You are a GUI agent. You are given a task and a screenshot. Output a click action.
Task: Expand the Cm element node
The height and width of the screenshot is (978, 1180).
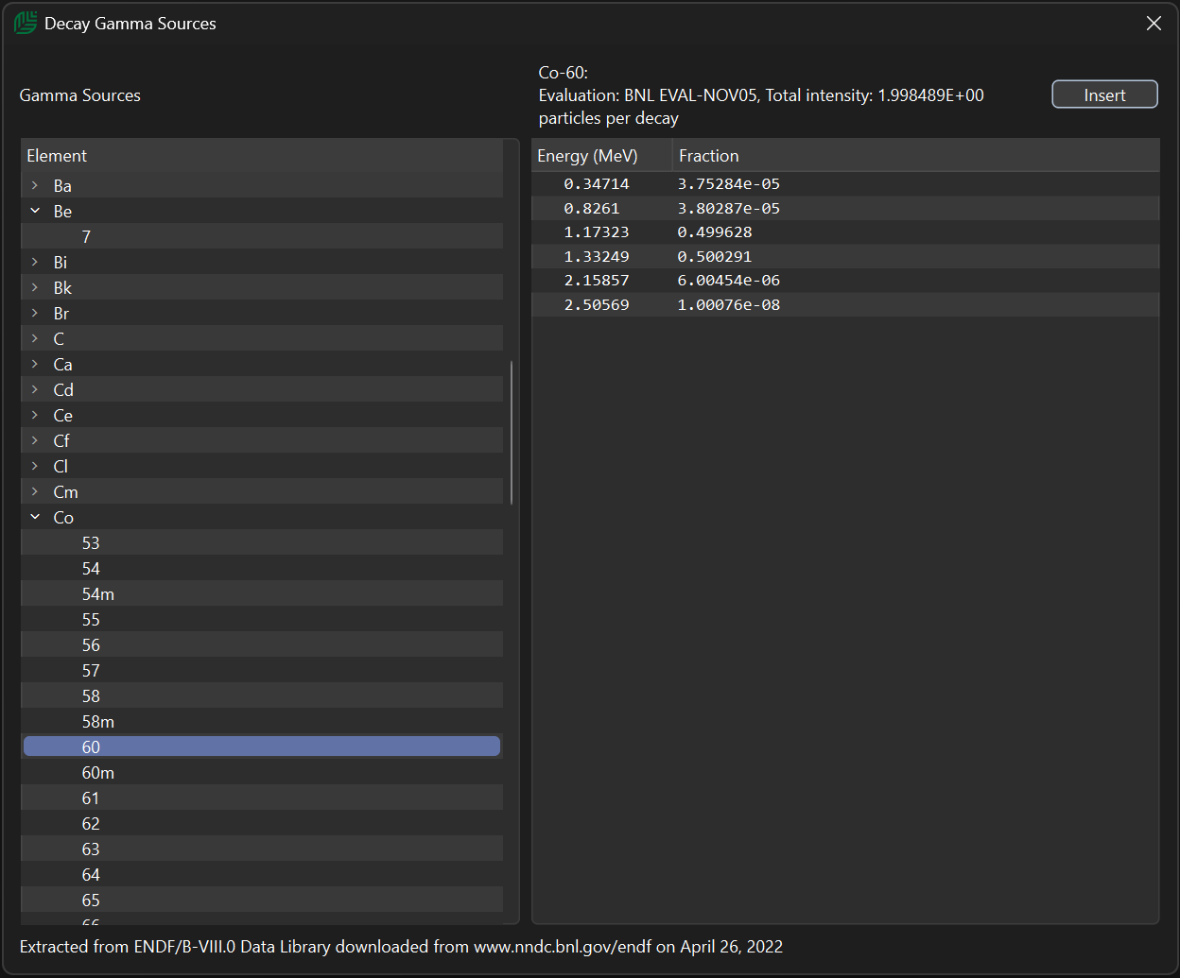tap(35, 491)
